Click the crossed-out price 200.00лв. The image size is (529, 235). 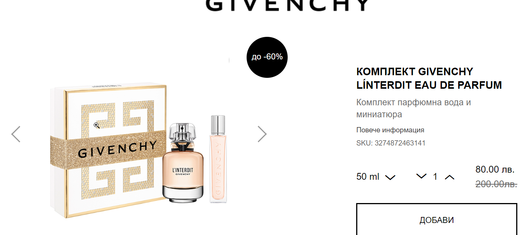(x=496, y=184)
